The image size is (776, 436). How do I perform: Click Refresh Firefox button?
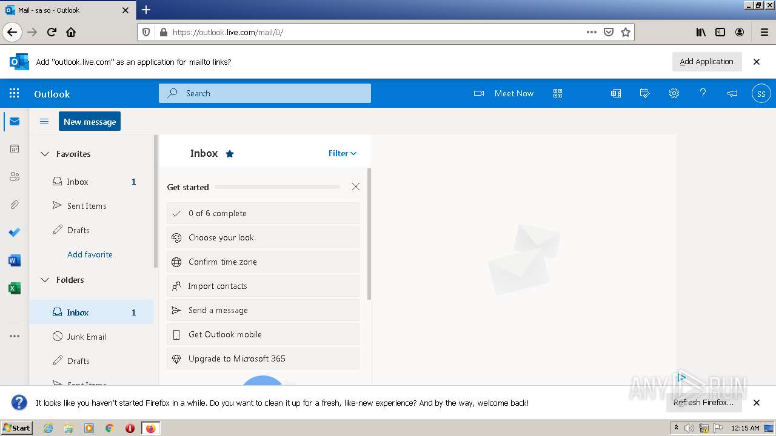point(704,402)
